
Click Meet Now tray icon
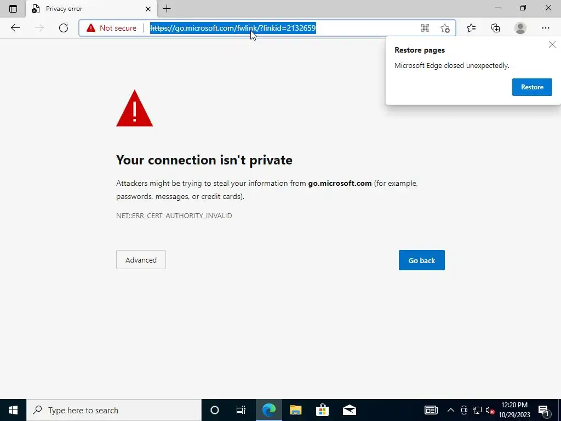coord(464,410)
